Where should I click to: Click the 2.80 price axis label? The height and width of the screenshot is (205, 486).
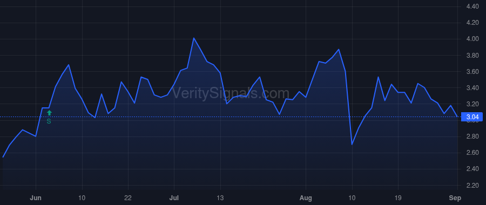click(473, 136)
